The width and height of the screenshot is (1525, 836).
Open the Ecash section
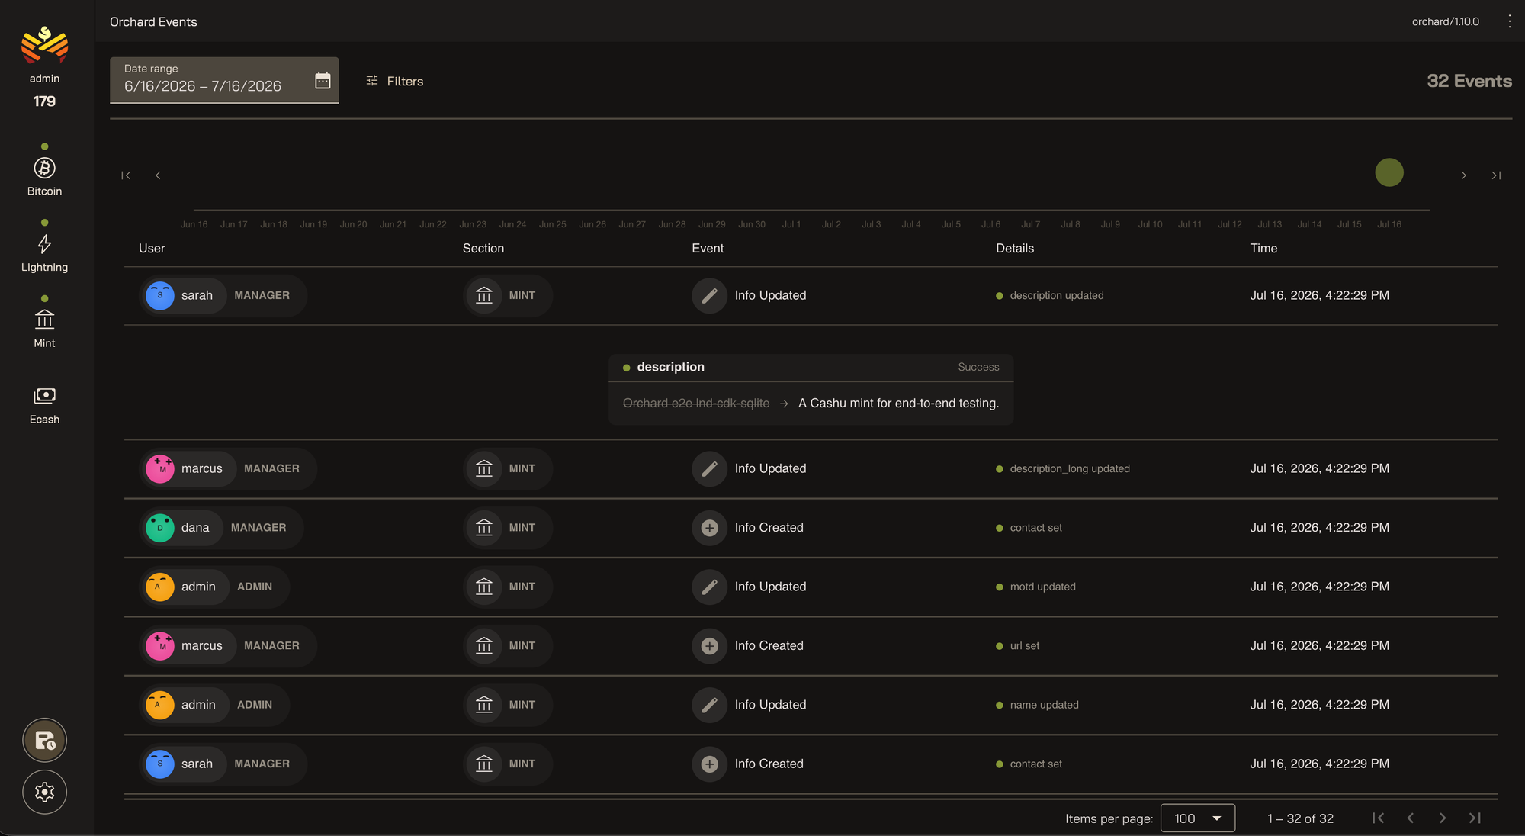[x=44, y=405]
